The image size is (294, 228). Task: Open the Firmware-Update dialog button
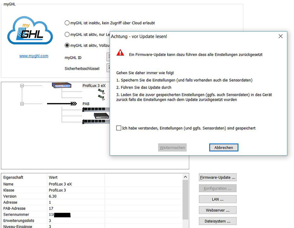point(218,177)
